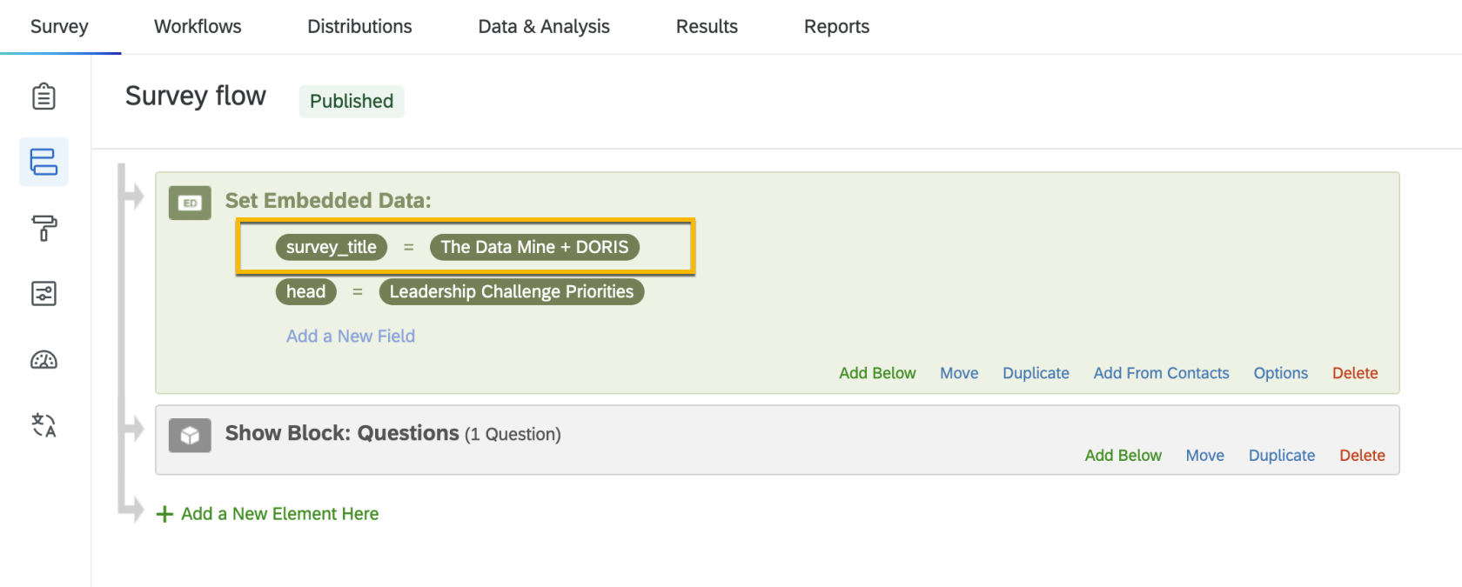Viewport: 1462px width, 587px height.
Task: Open the Distributions tab
Action: pos(359,26)
